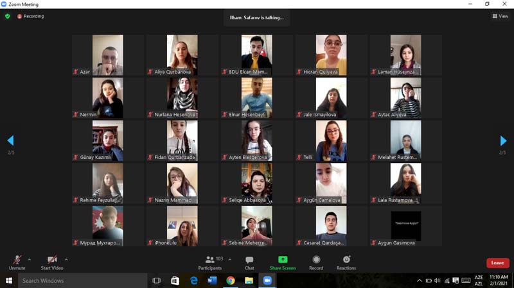The height and width of the screenshot is (288, 514).
Task: Click the Search Windows taskbar field
Action: 77,281
